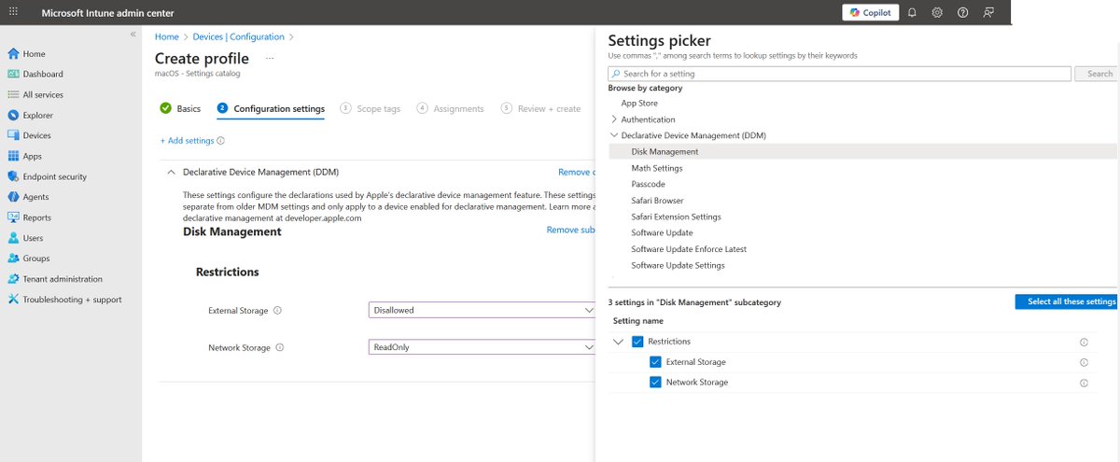Click the Reports icon in sidebar

pos(14,217)
